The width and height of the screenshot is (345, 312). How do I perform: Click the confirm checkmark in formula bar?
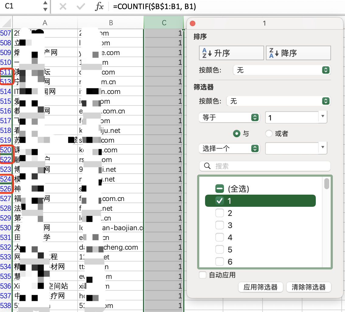coord(81,7)
